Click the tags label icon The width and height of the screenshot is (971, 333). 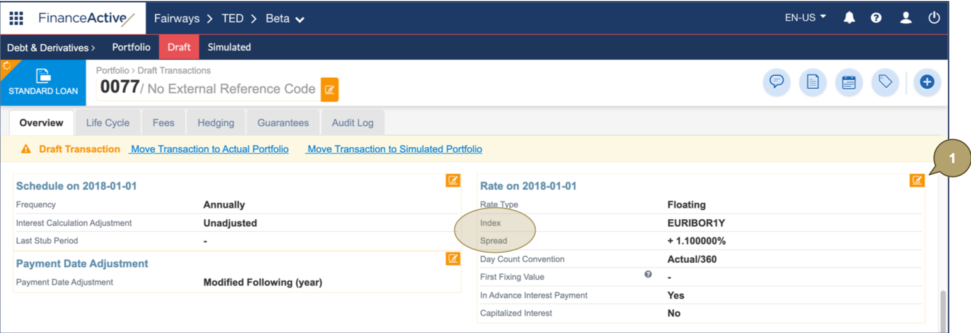click(x=885, y=82)
